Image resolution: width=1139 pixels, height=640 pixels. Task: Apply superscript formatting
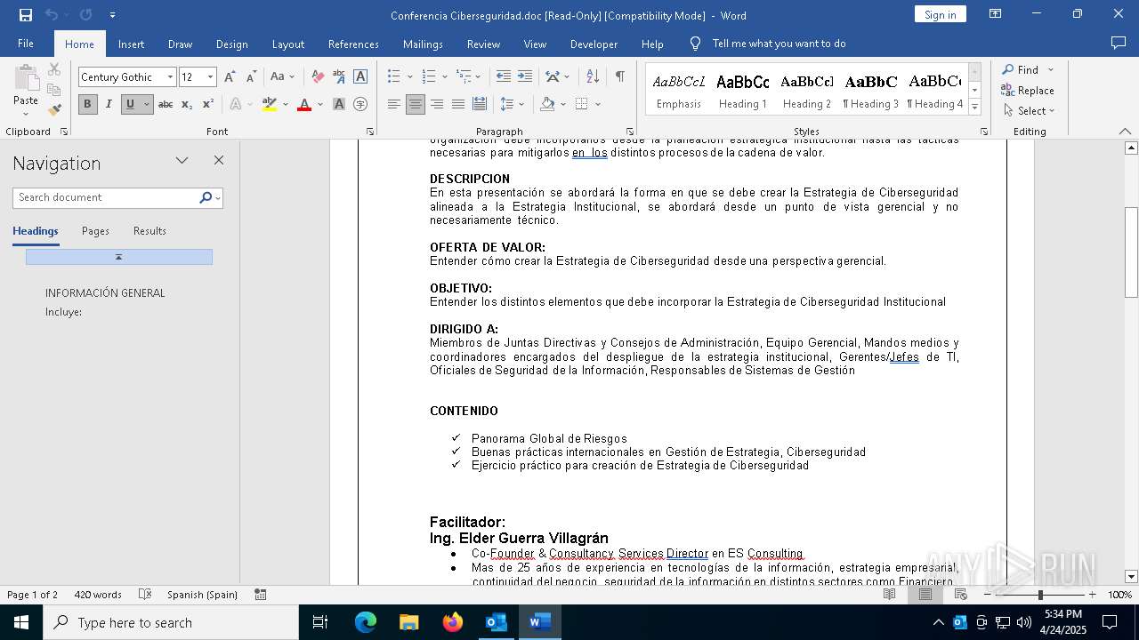pyautogui.click(x=207, y=104)
